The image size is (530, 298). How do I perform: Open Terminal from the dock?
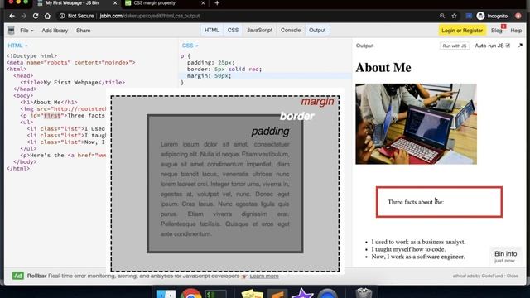215,293
